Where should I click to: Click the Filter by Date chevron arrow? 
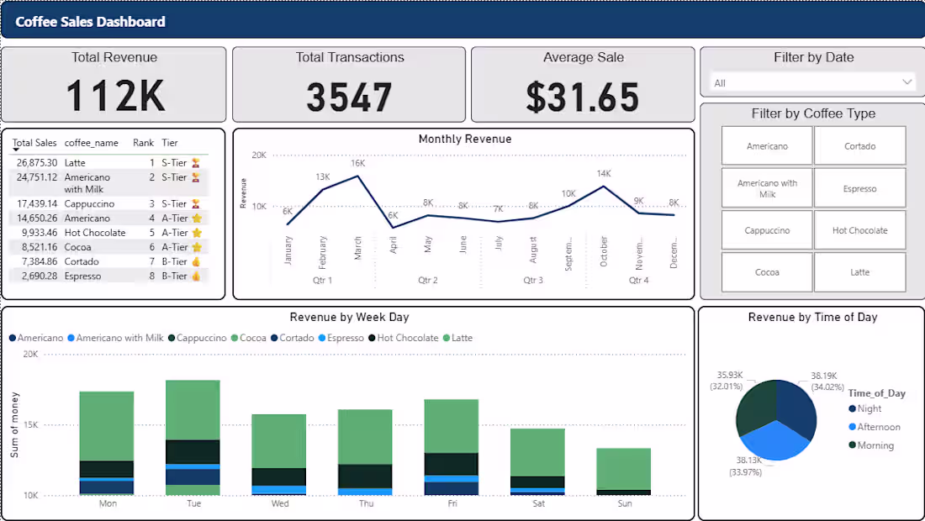pos(906,82)
